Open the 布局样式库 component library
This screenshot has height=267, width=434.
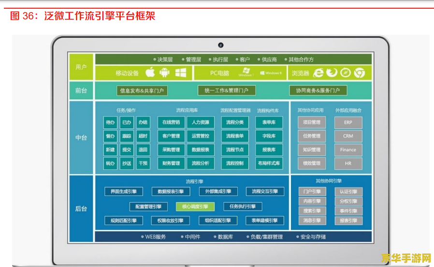(x=269, y=163)
